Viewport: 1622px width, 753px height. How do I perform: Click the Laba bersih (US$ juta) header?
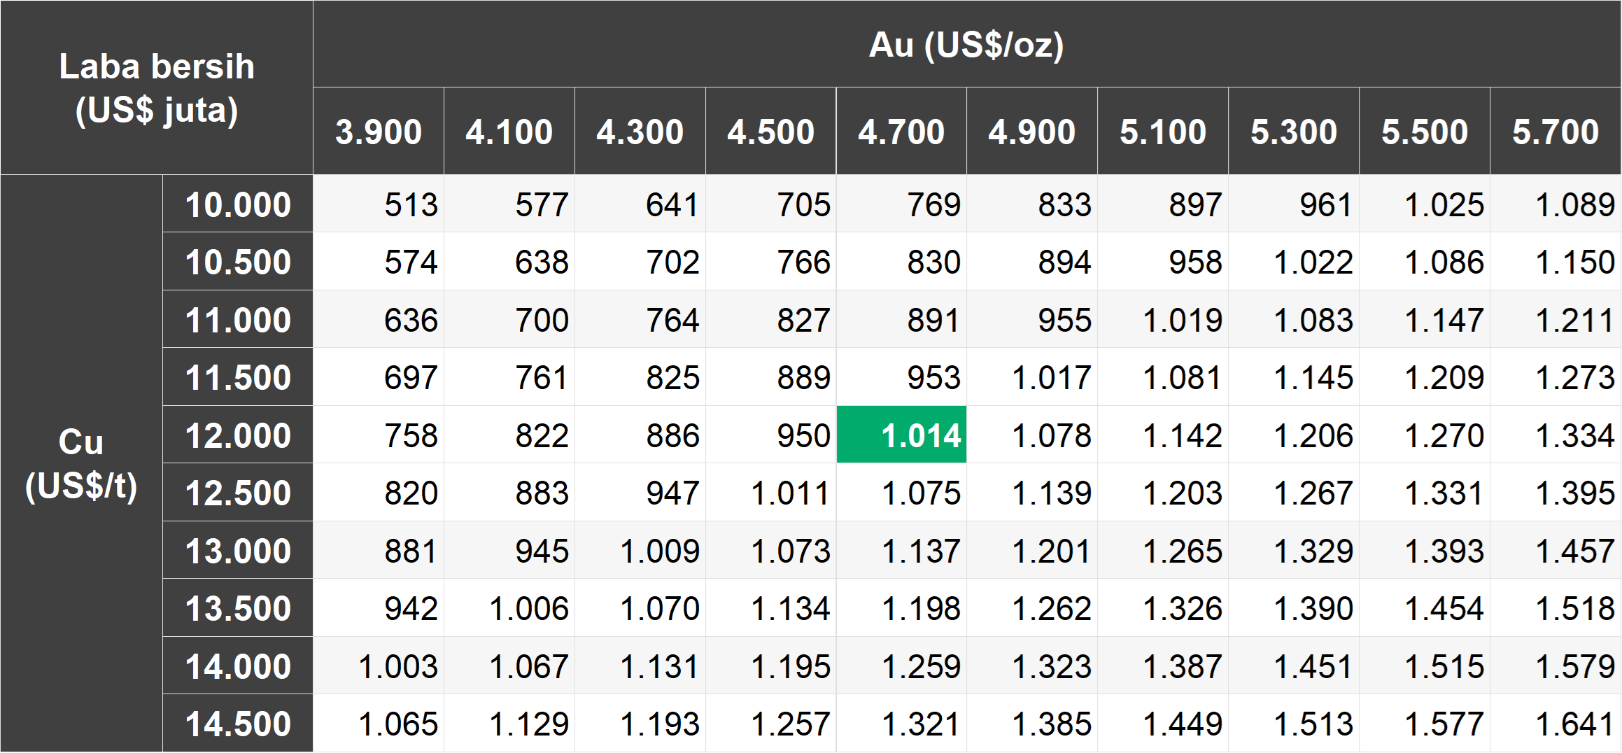(157, 87)
